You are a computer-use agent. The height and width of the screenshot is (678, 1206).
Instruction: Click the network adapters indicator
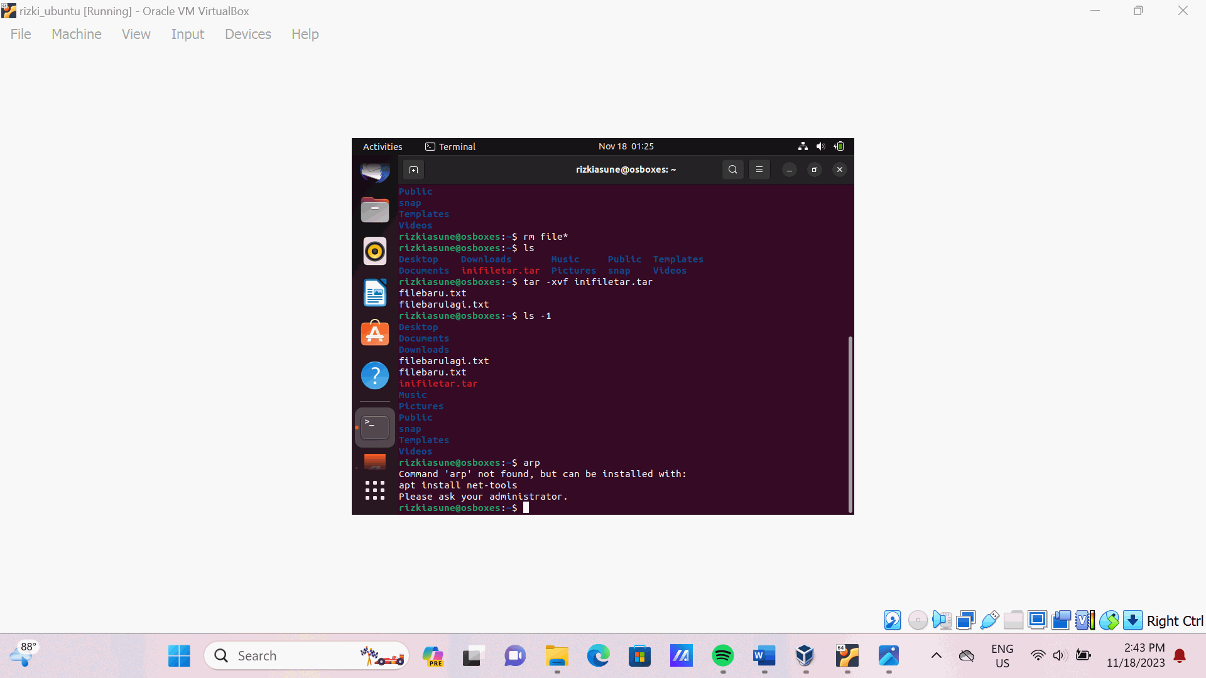pyautogui.click(x=965, y=620)
